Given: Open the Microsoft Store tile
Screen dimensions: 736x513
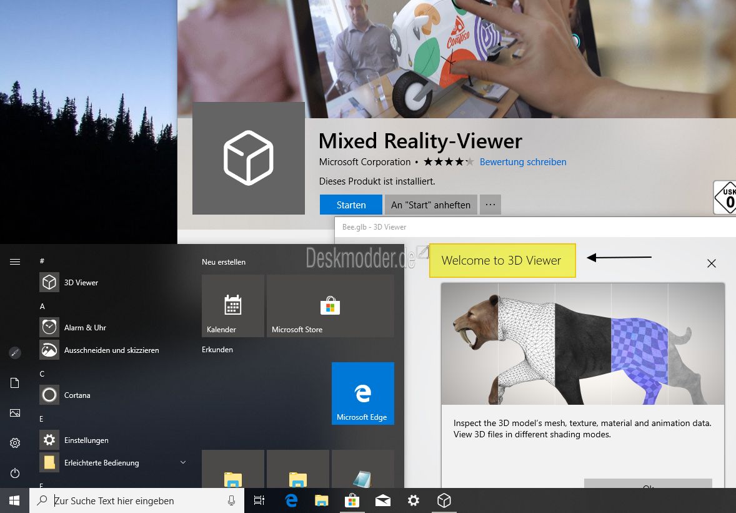Looking at the screenshot, I should pos(331,306).
